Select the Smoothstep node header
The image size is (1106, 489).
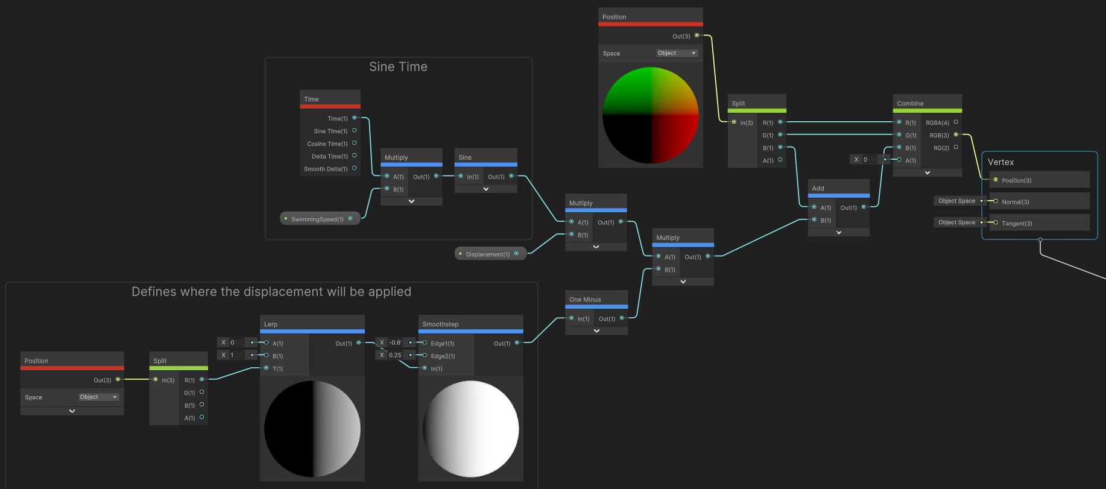[471, 324]
